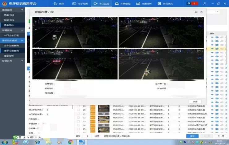Click the hidden-image placeholder in row 21
This screenshot has width=229, height=145.
click(104, 114)
